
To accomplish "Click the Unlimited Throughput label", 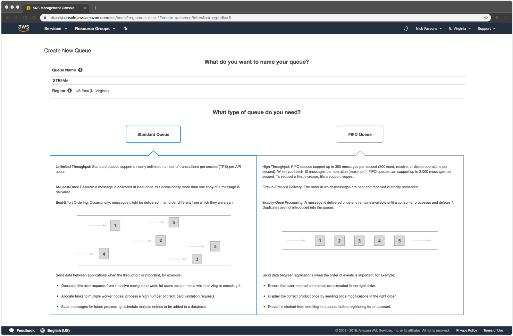I will coord(73,167).
